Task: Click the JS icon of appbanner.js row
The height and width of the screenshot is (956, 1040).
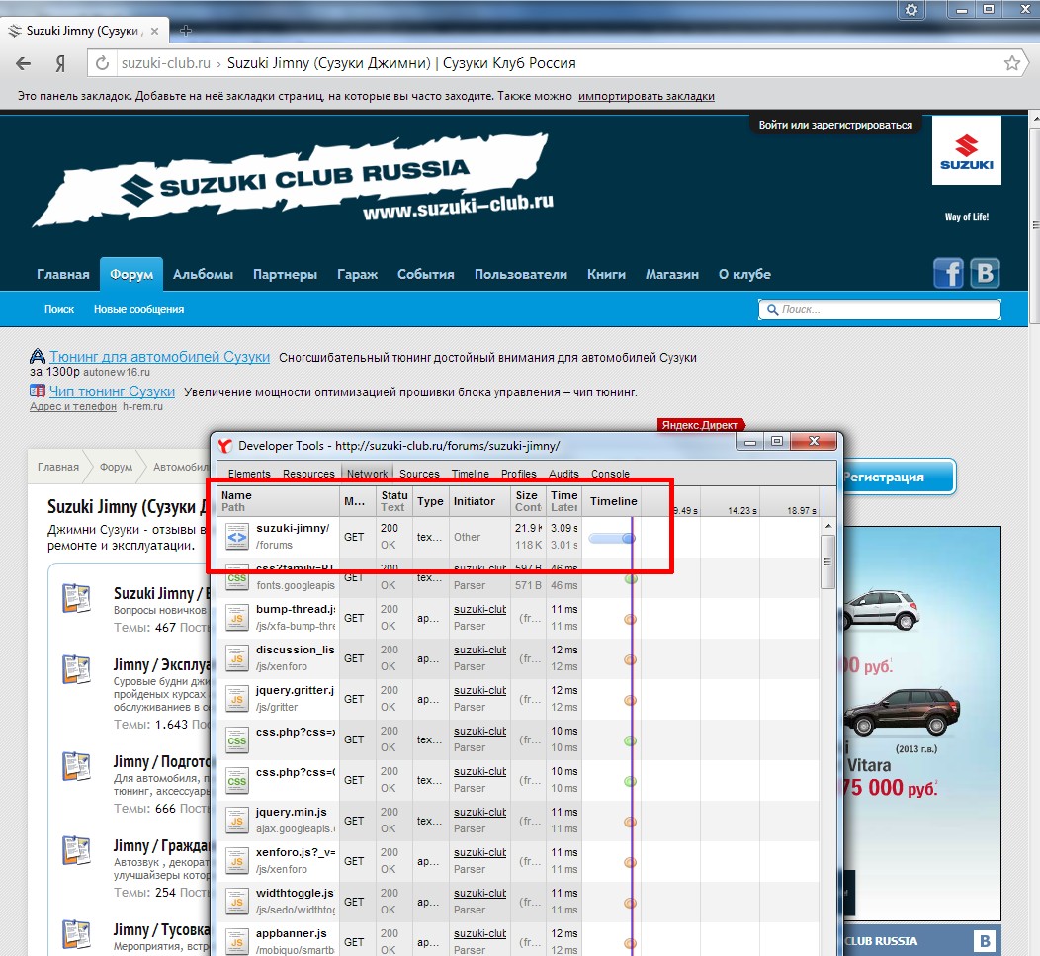Action: click(237, 941)
